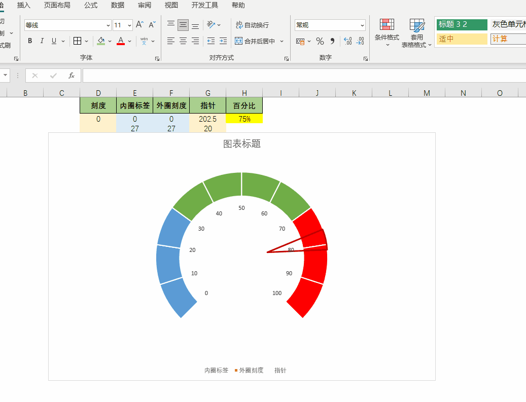Open the 开发工具 (Developer) tab

click(x=205, y=6)
